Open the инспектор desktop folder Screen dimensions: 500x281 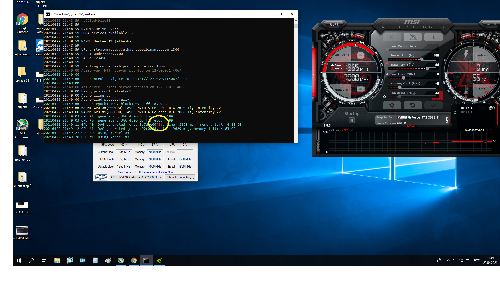coord(22,153)
